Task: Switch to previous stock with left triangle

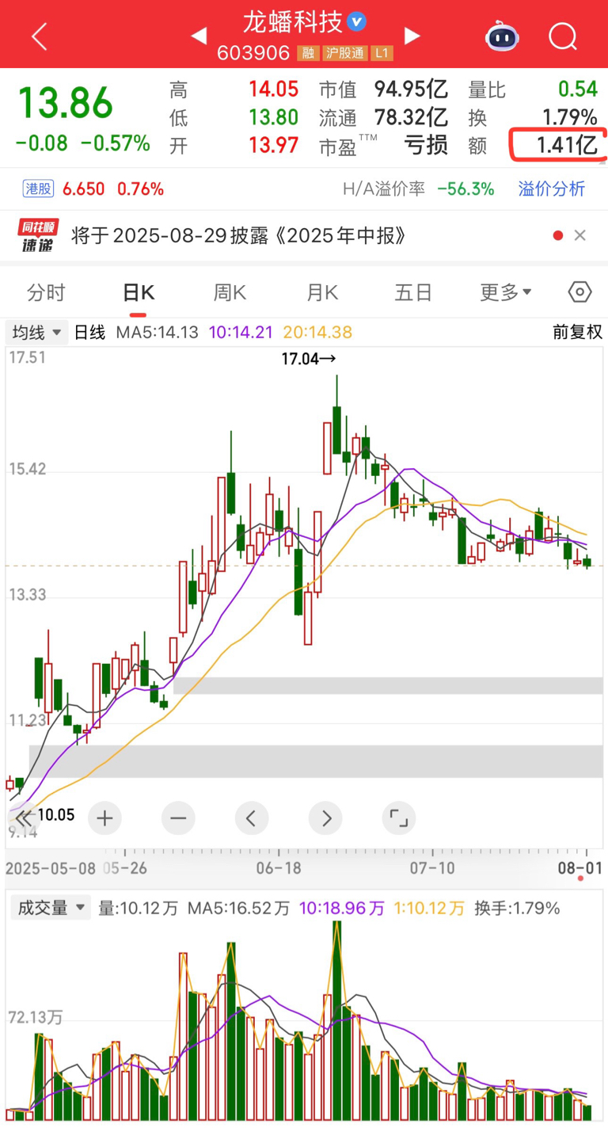Action: point(199,36)
